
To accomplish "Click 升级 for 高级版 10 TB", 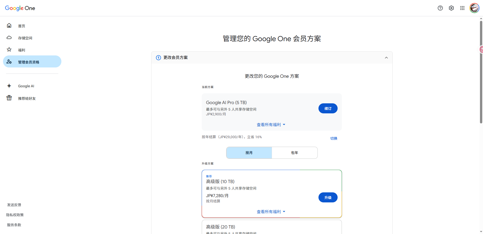I will (328, 197).
